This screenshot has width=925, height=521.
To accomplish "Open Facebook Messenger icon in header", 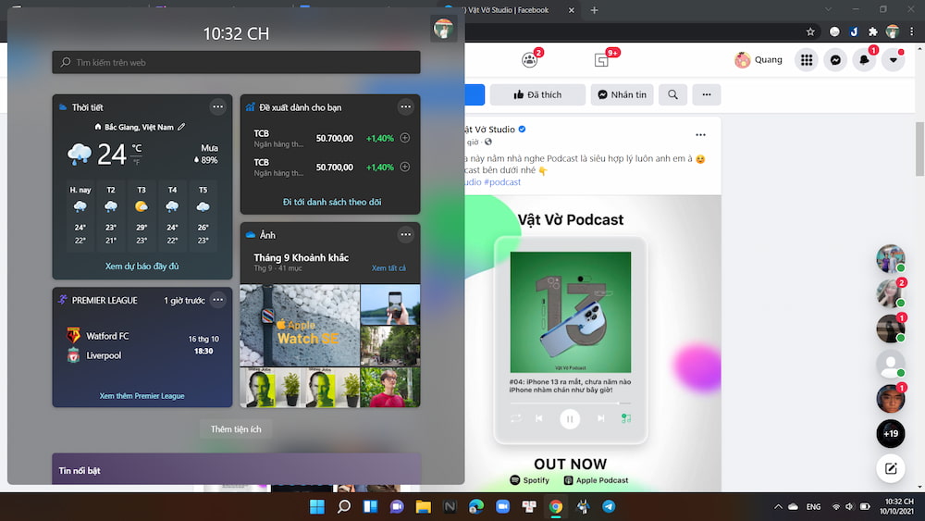I will point(835,59).
